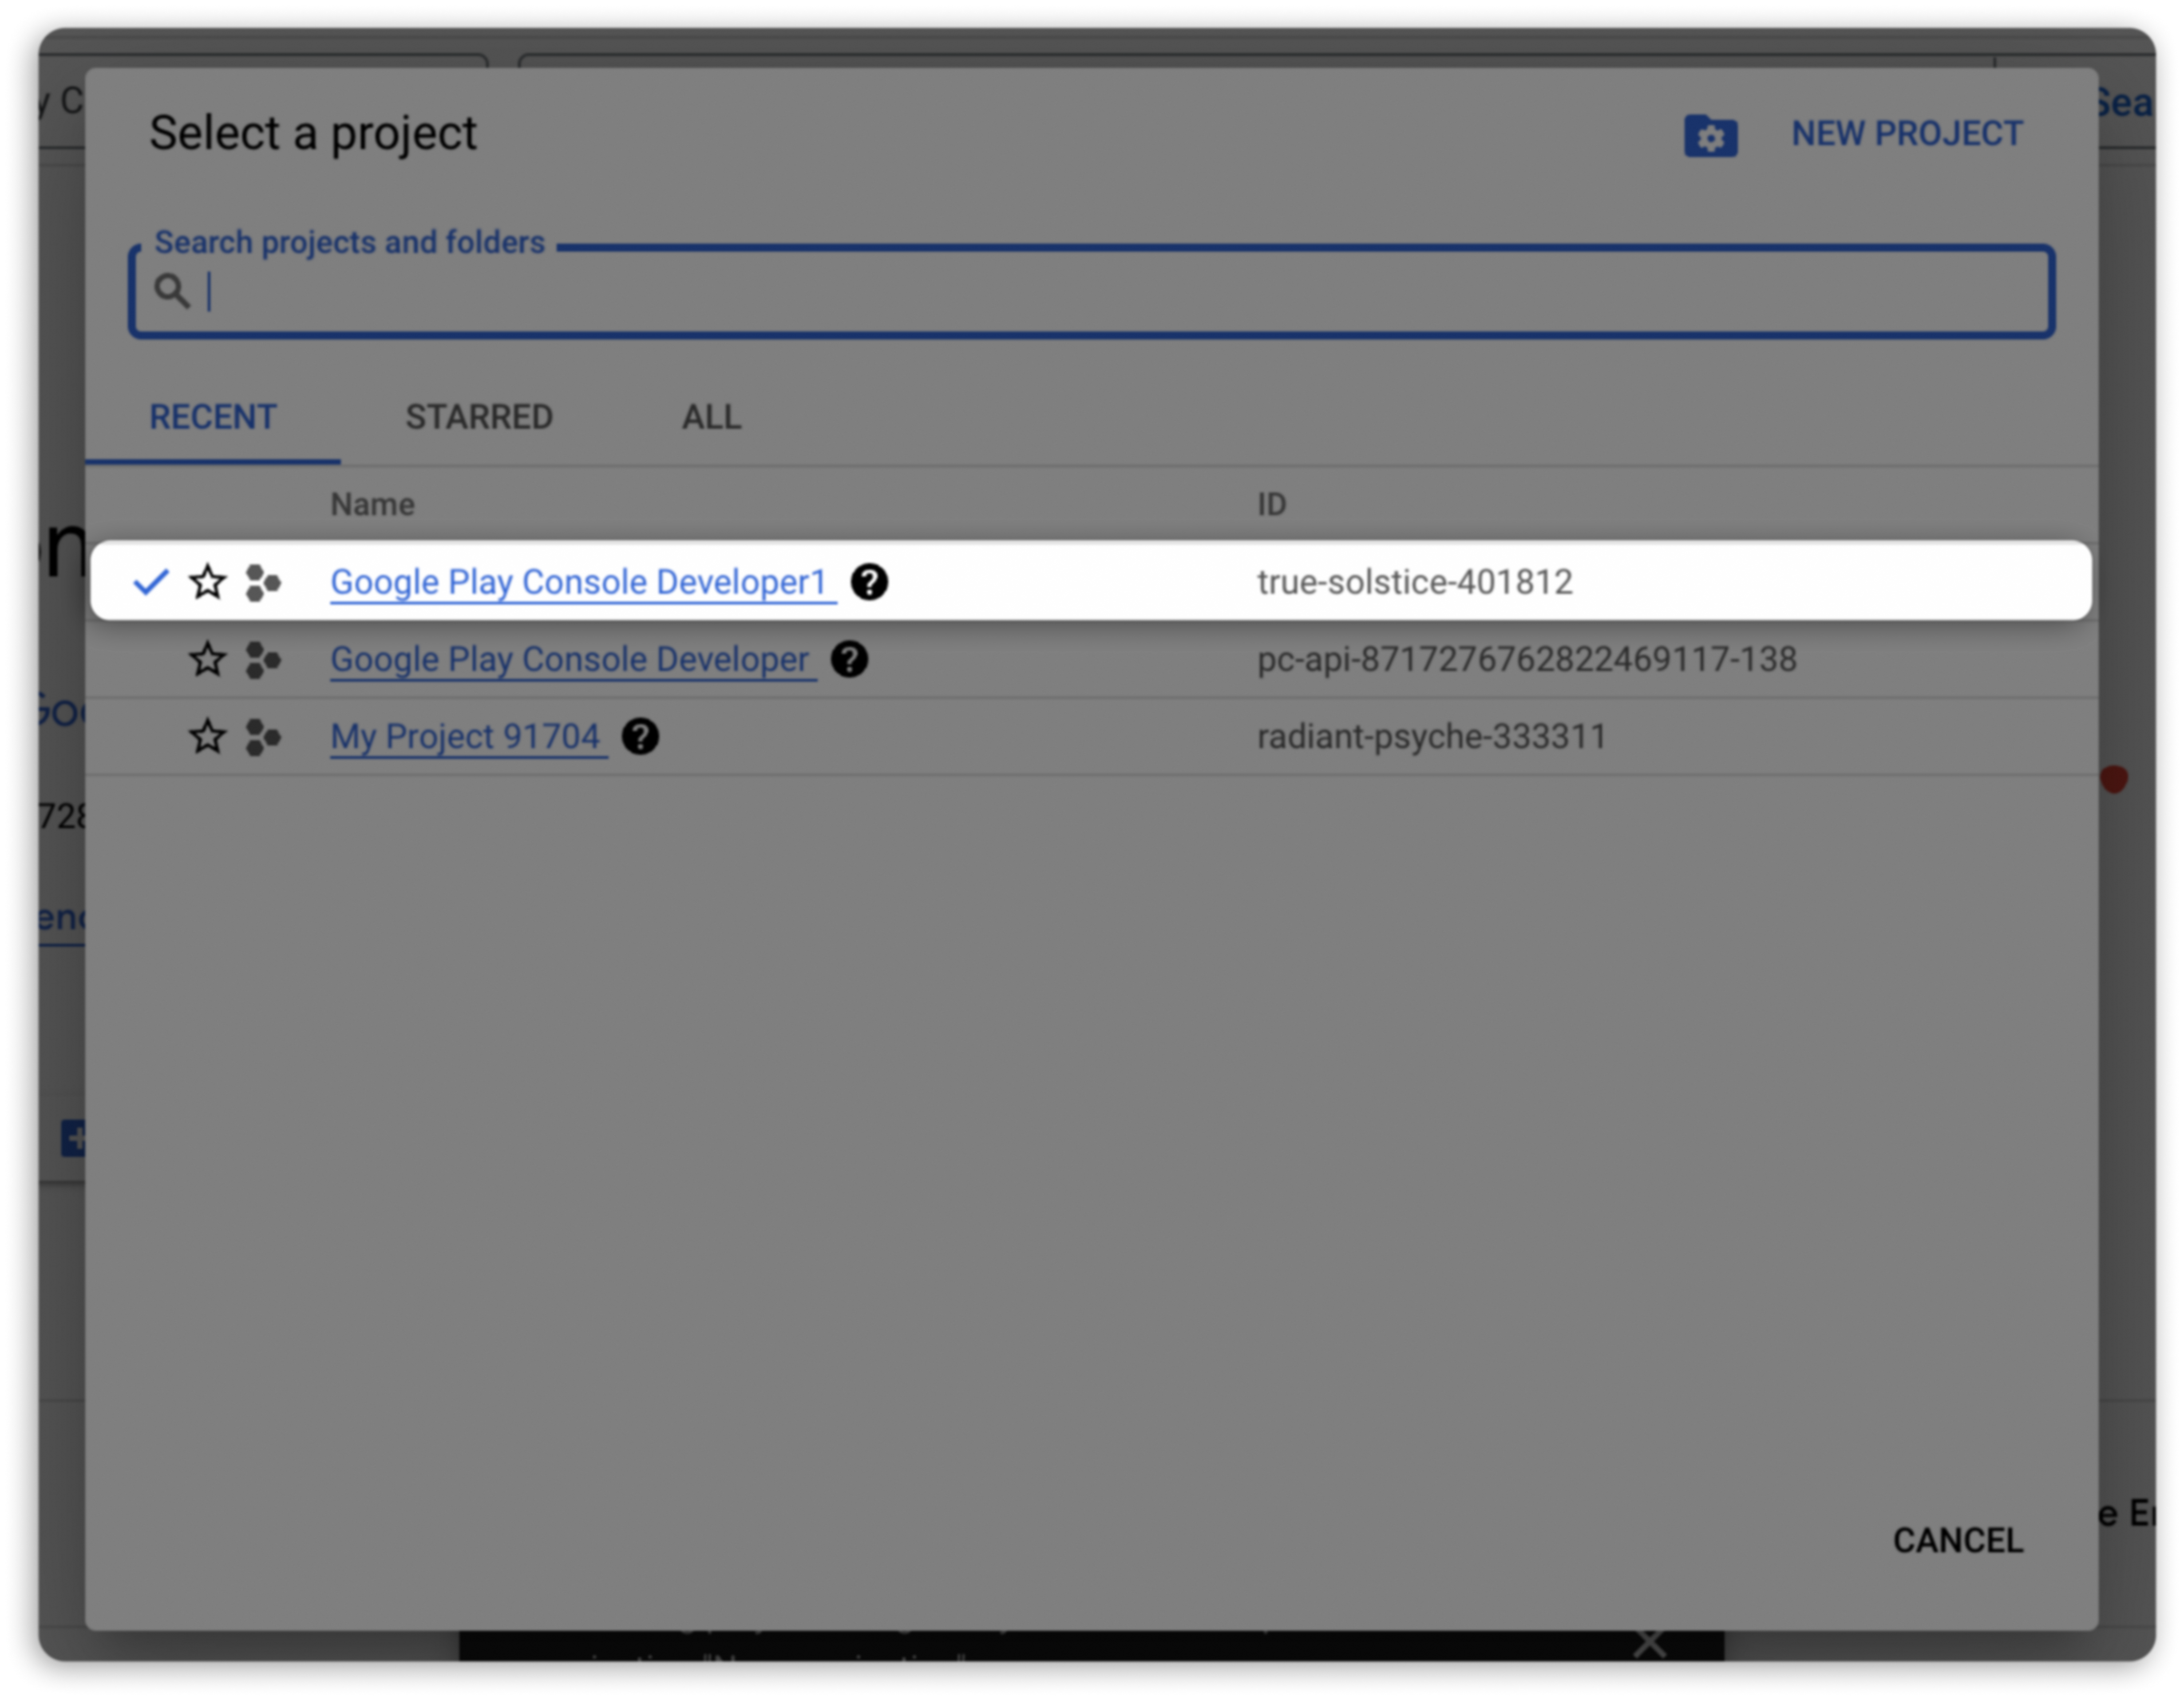Switch to the STARRED tab

478,417
